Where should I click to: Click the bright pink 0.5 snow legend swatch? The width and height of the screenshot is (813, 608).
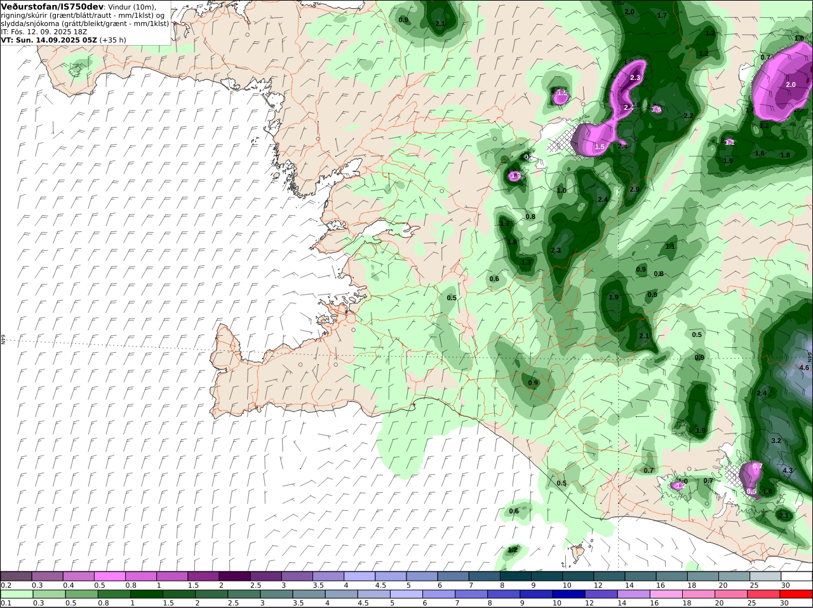110,576
